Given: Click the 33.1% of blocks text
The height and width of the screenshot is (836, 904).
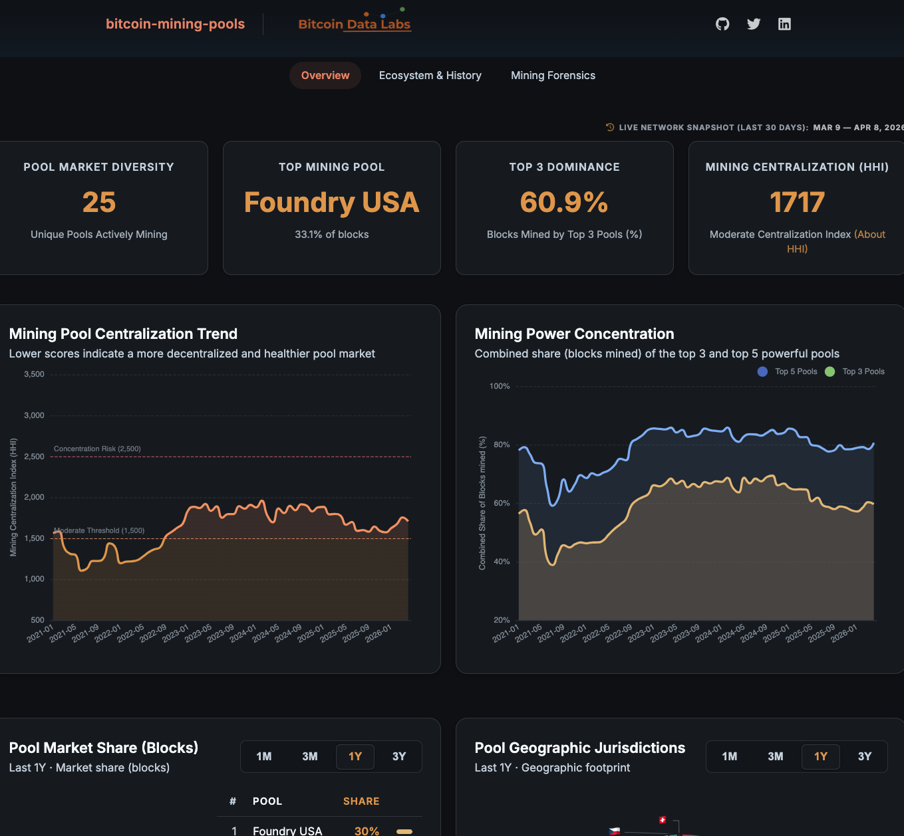Looking at the screenshot, I should (x=332, y=235).
